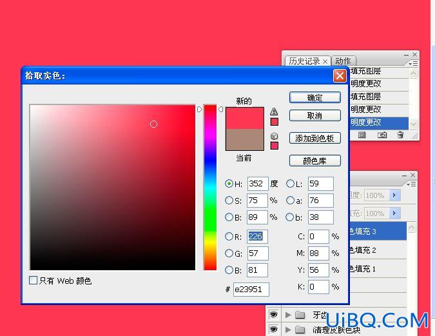This screenshot has width=435, height=336.
Task: Click the G field showing 57
Action: click(x=258, y=253)
